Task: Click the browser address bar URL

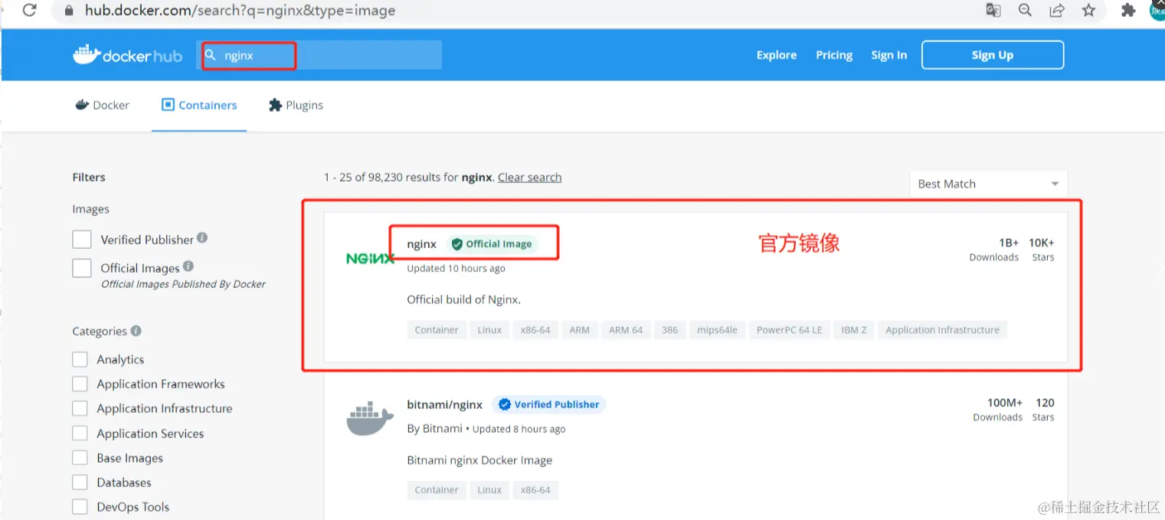Action: [240, 11]
